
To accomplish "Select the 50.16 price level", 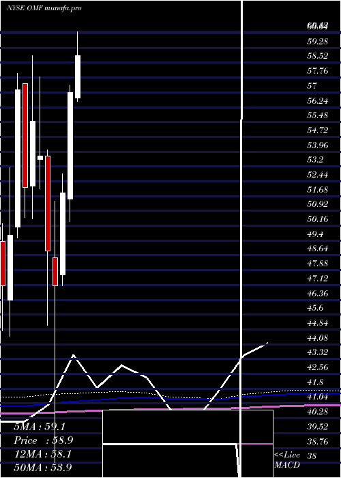I will [317, 219].
